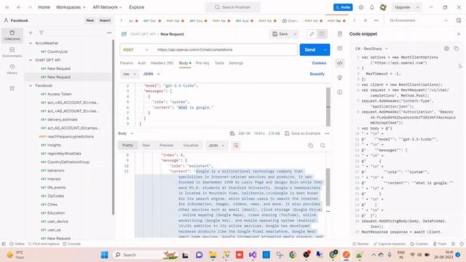The image size is (466, 262).
Task: Open the collections more-options ellipsis menu
Action: [x=109, y=33]
